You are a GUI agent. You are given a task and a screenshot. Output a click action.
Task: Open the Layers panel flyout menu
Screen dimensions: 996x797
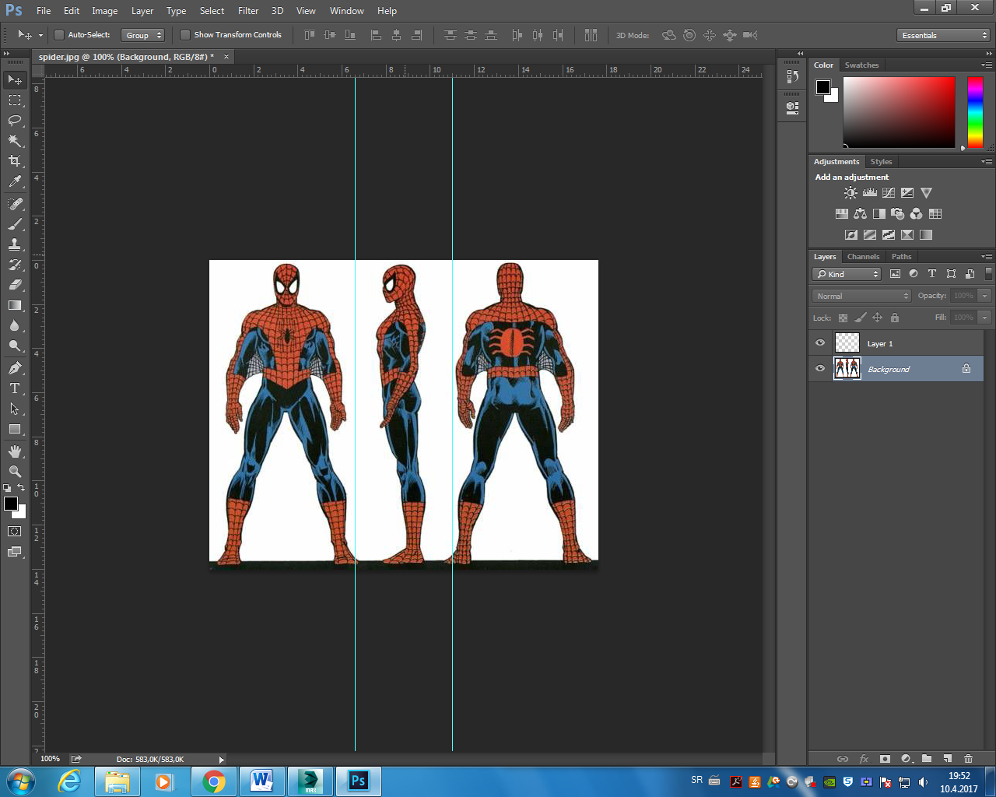(x=987, y=256)
